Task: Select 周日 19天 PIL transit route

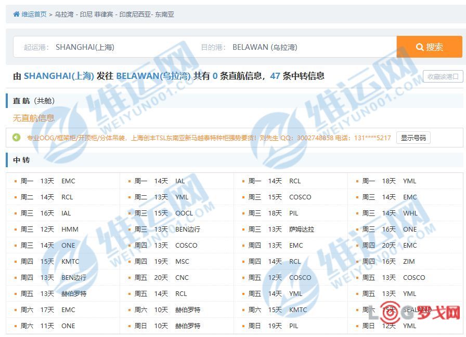Action: tap(275, 326)
